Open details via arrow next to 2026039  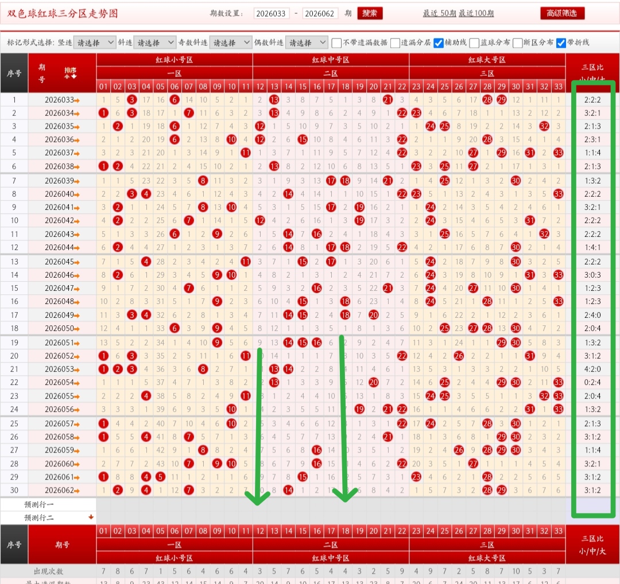pyautogui.click(x=77, y=181)
